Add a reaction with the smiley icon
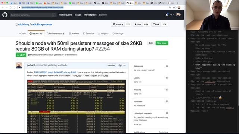 pyautogui.click(x=119, y=65)
